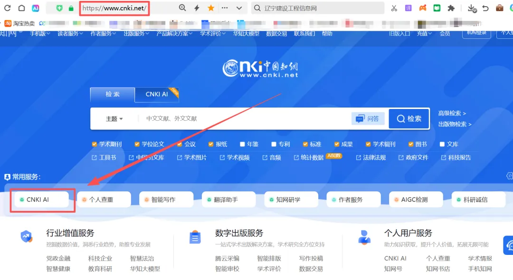Viewport: 513px width, 280px height.
Task: Uncheck the 报纸 checkbox
Action: (211, 144)
